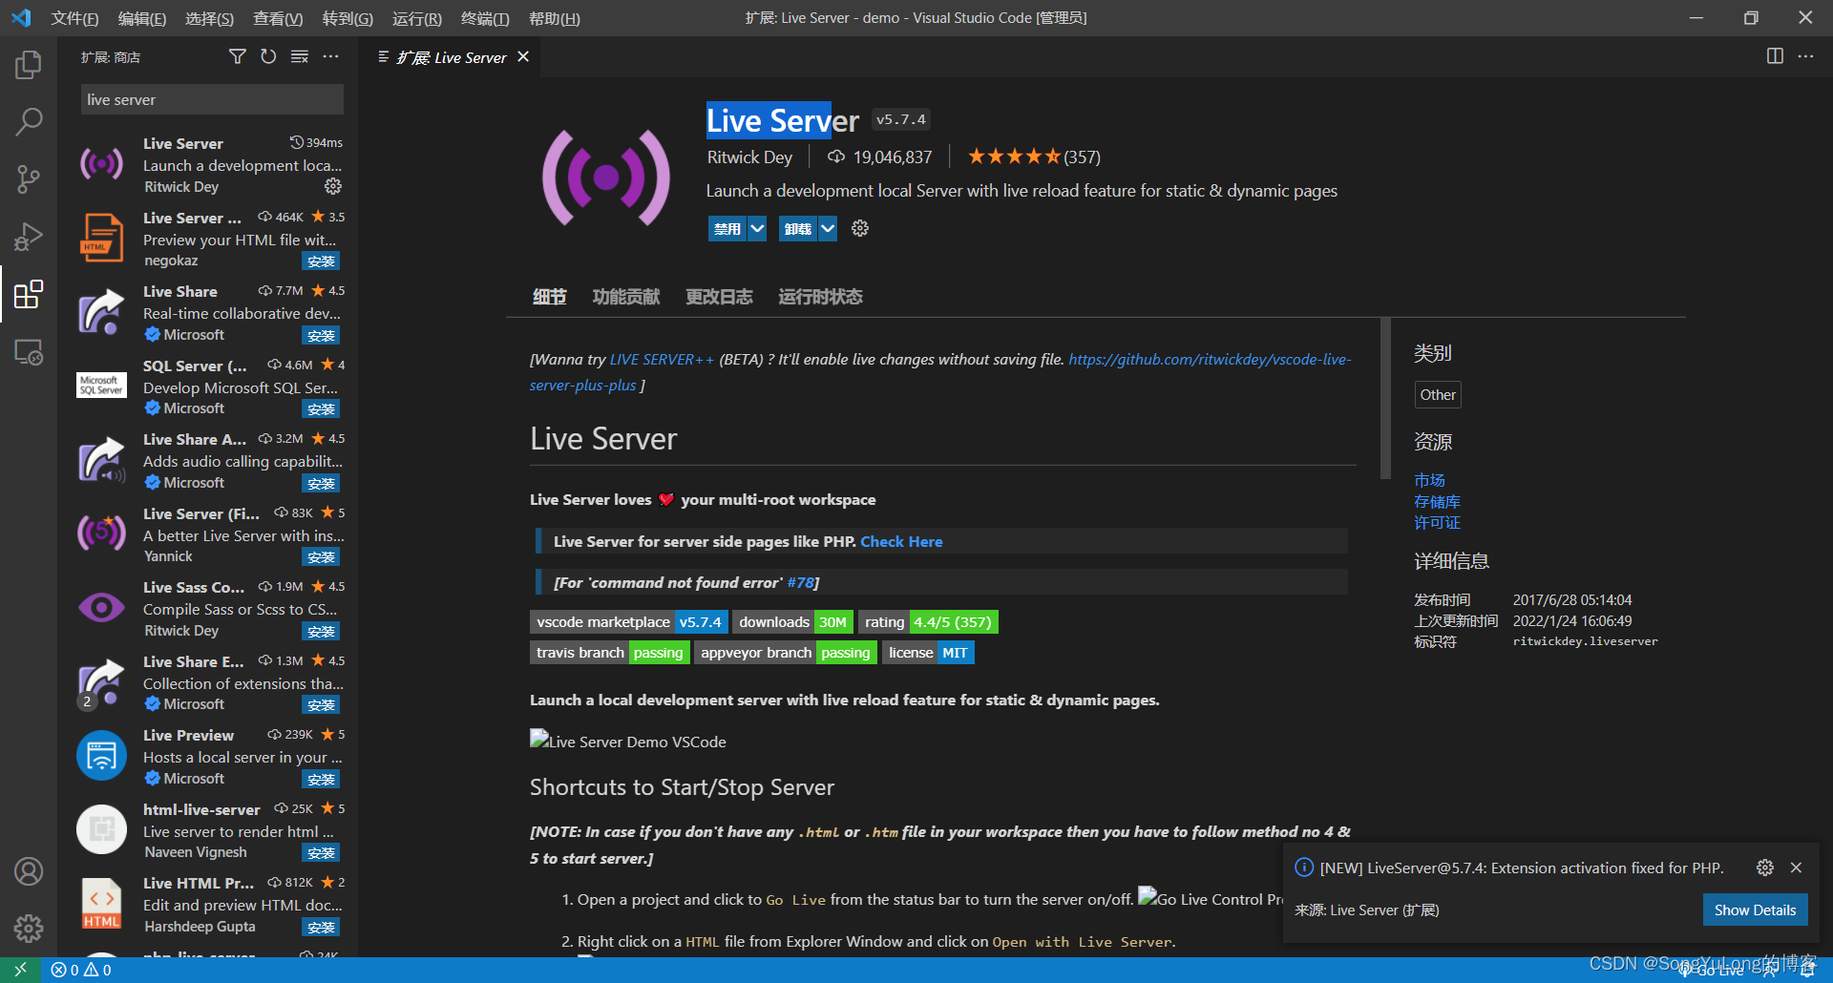
Task: Expand the disable button dropdown arrow
Action: click(757, 228)
